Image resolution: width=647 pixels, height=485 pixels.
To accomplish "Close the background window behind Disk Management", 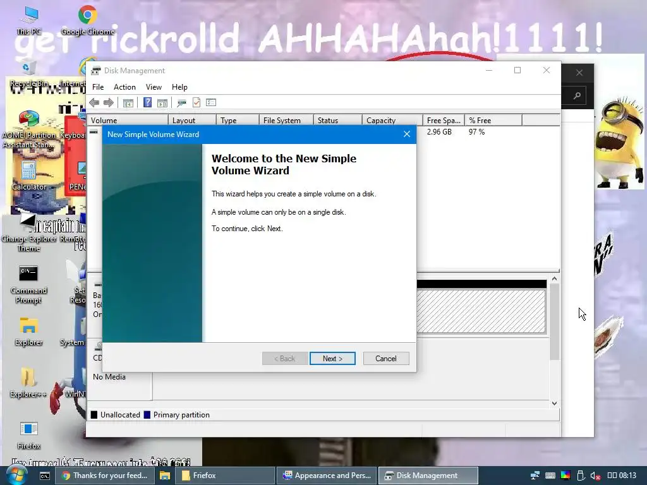I will tap(579, 73).
